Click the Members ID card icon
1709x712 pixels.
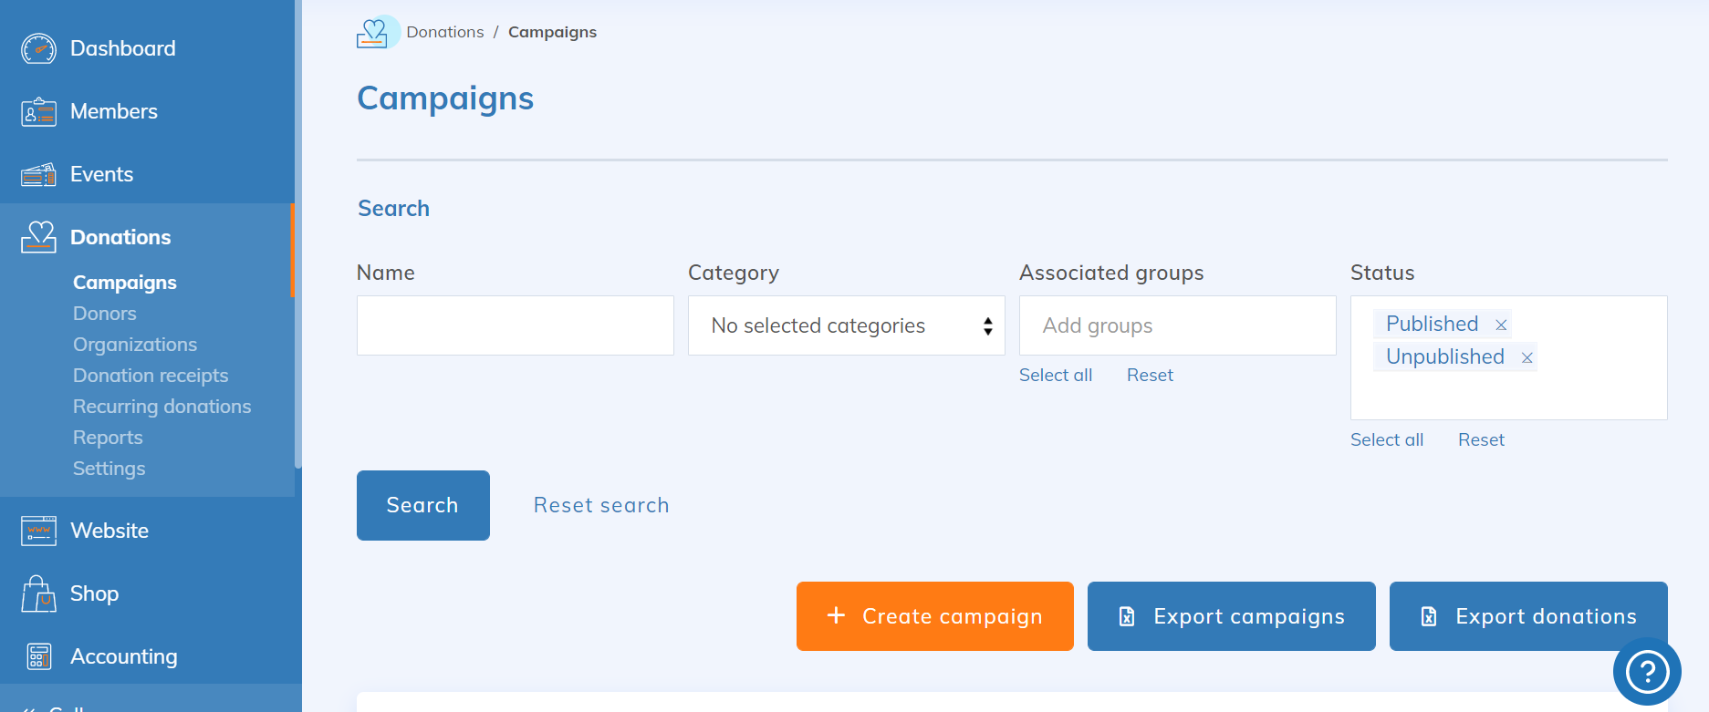(x=38, y=112)
